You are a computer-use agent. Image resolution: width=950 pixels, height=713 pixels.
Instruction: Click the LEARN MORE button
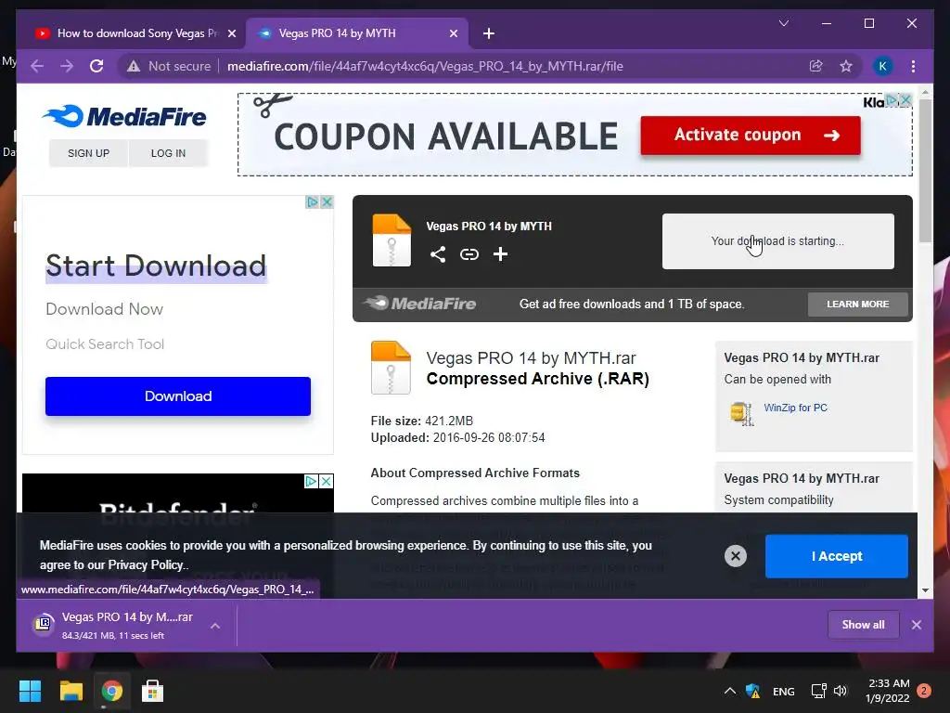(858, 305)
